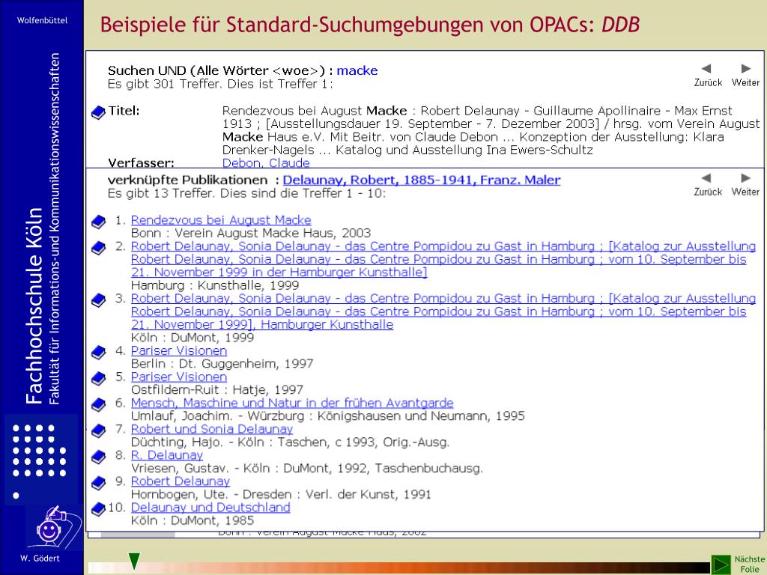Click the Verfasser: field label
The height and width of the screenshot is (575, 767).
pyautogui.click(x=141, y=162)
